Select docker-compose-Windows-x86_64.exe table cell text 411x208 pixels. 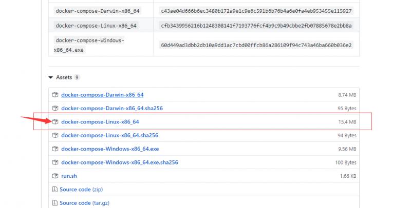point(89,45)
